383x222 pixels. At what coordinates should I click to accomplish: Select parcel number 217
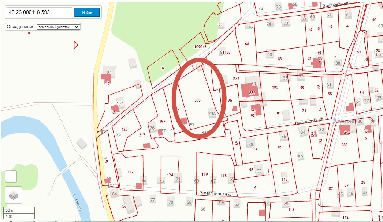point(142,135)
